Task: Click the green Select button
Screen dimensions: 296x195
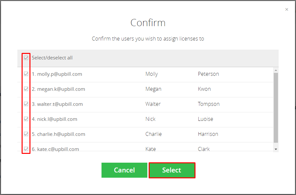Action: pos(172,170)
